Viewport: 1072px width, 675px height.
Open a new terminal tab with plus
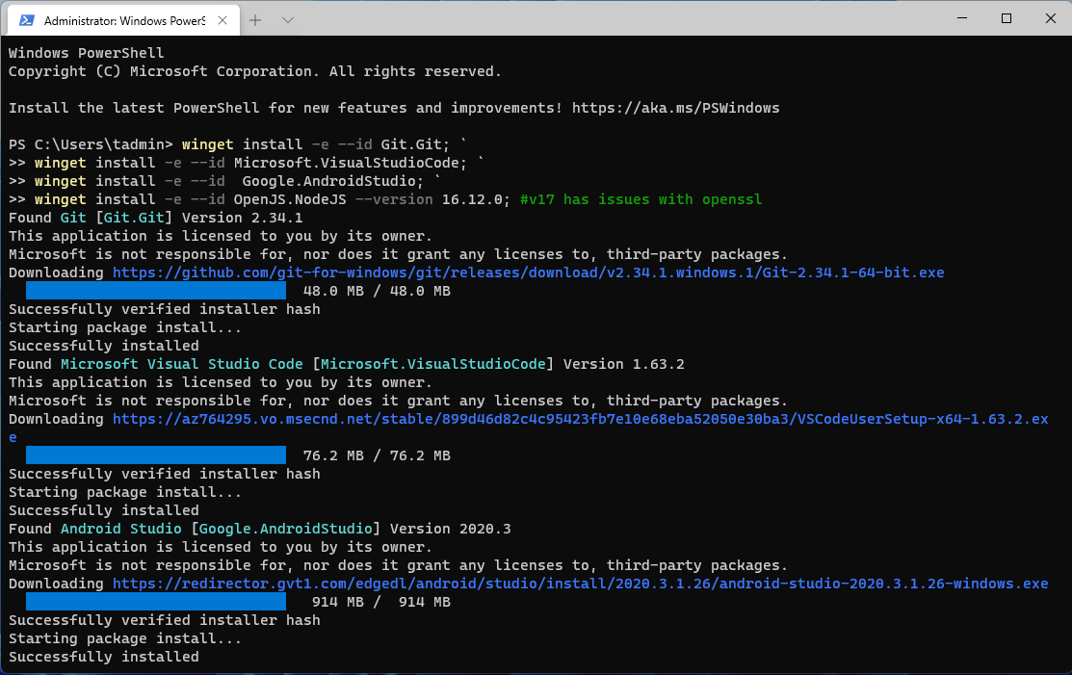point(255,19)
